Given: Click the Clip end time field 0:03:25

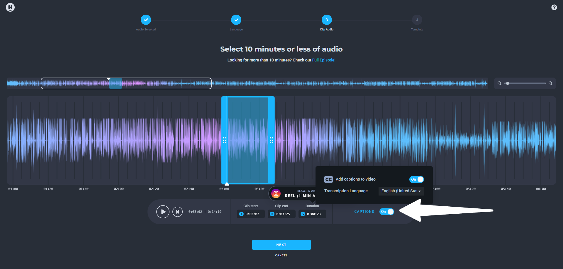Looking at the screenshot, I should click(281, 214).
